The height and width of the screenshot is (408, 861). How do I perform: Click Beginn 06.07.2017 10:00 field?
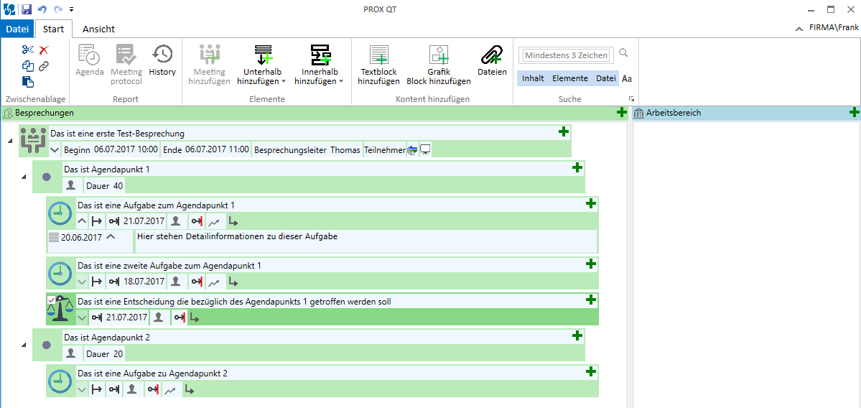111,149
